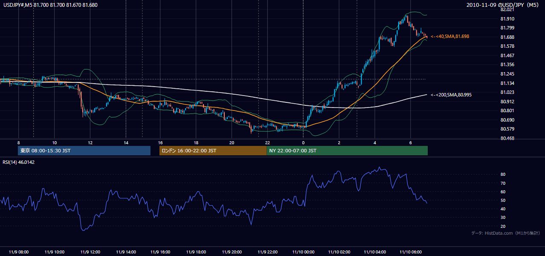Click the RSI axis level 50
Image resolution: width=545 pixels, height=256 pixels.
coord(503,200)
